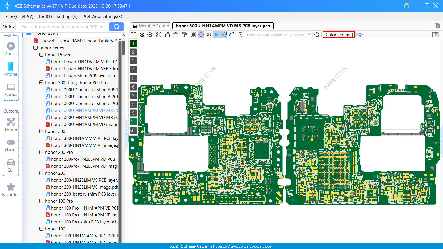
Task: Search the component or net name
Action: 317,35
